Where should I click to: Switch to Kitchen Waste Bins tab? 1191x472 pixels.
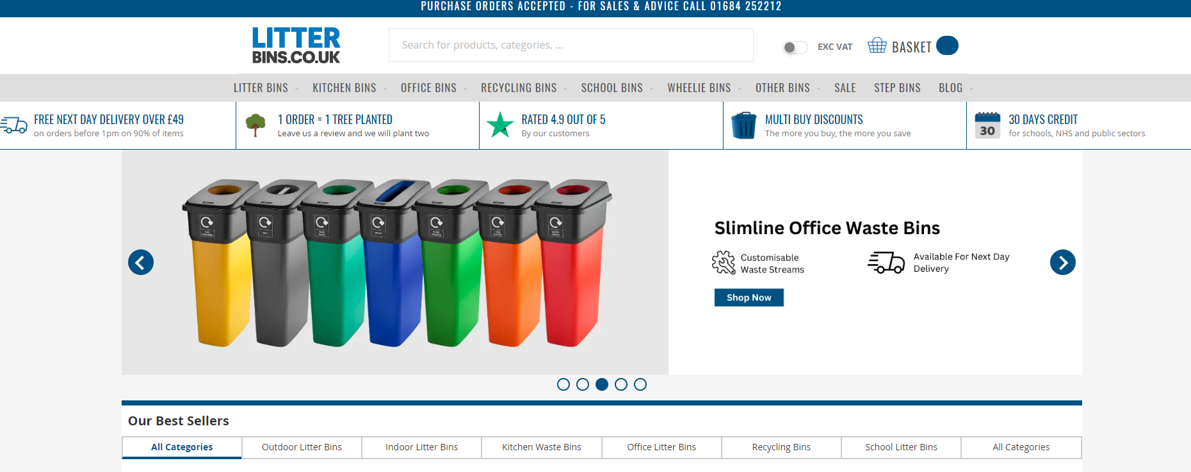tap(542, 447)
